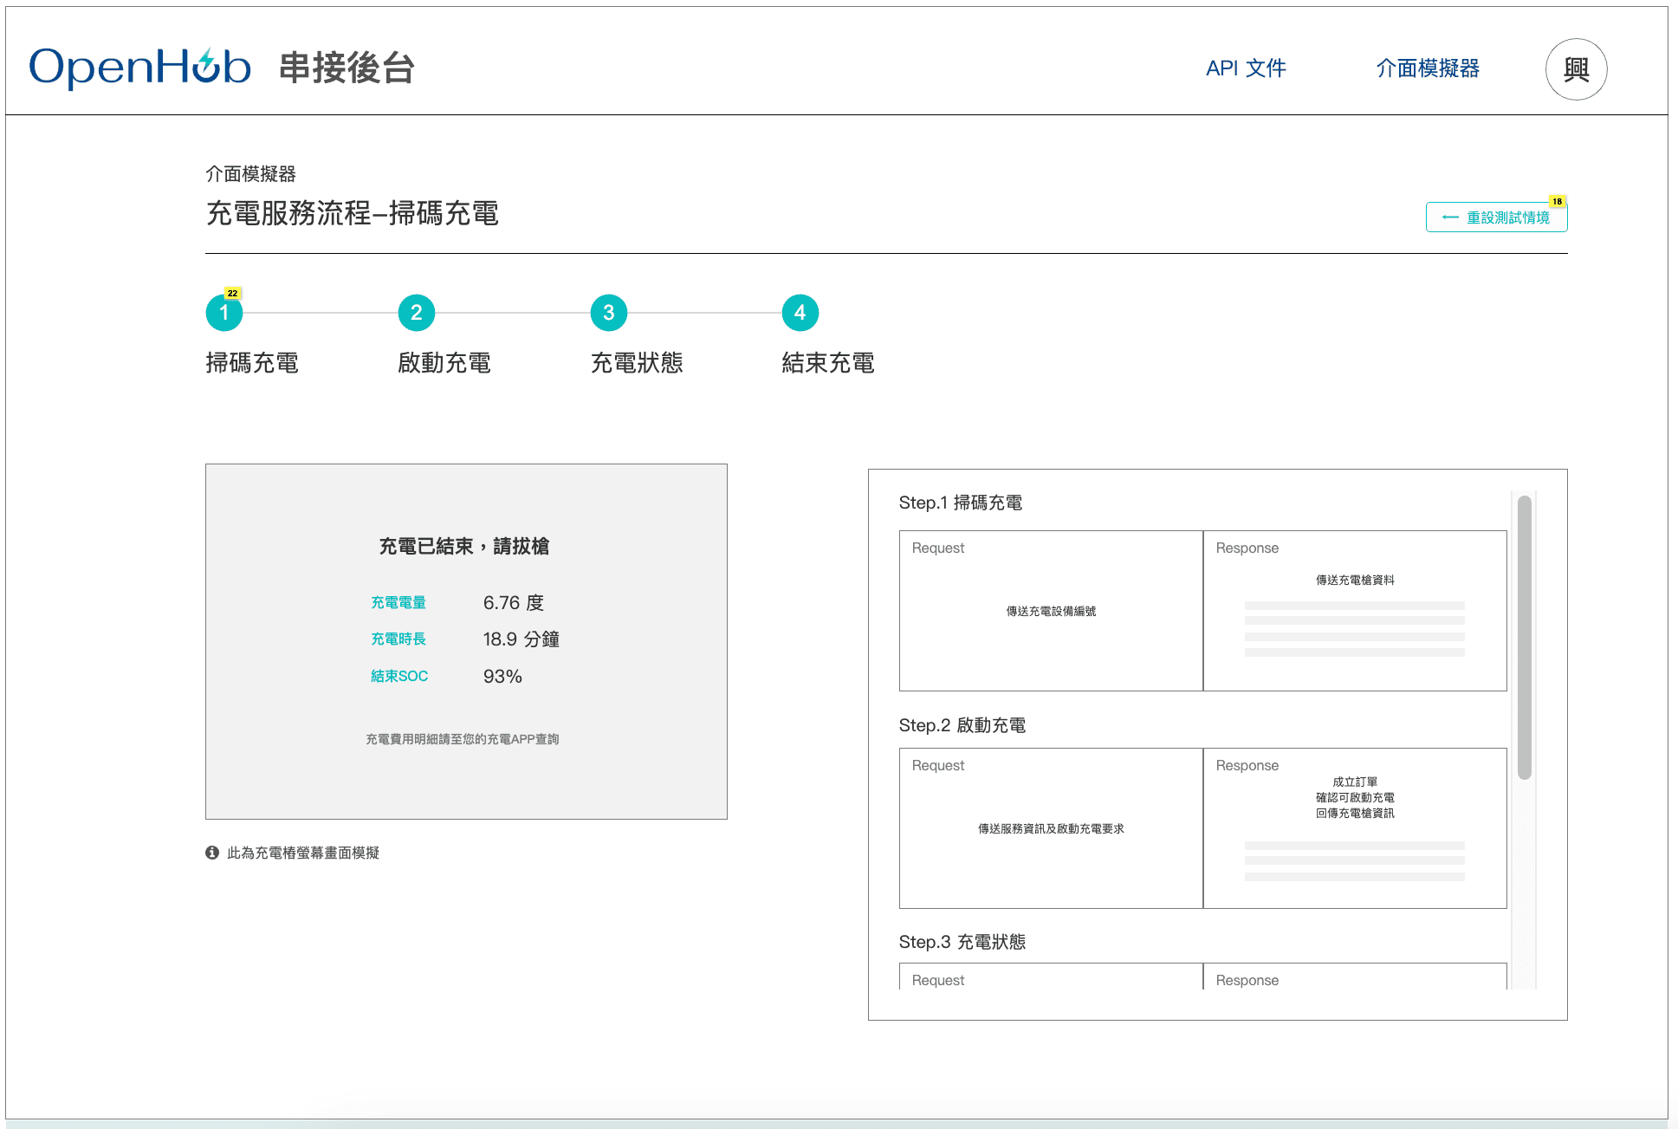Click the Step.1 Request box 傳送充電設備編號
This screenshot has height=1129, width=1678.
(x=1050, y=611)
